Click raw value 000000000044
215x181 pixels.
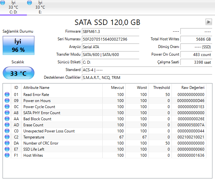pos(191,131)
